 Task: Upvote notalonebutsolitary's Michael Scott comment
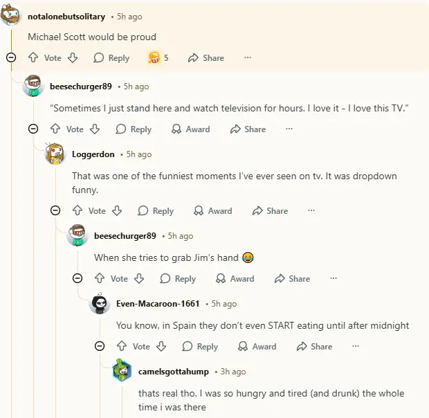coord(33,58)
